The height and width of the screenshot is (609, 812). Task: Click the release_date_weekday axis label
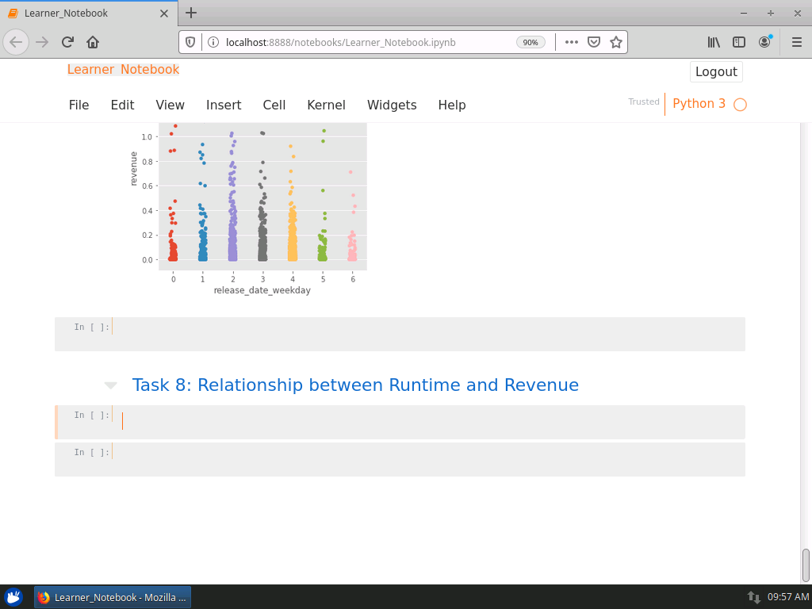click(x=262, y=290)
